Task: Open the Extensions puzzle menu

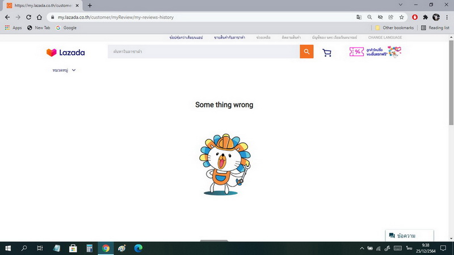Action: pos(425,18)
